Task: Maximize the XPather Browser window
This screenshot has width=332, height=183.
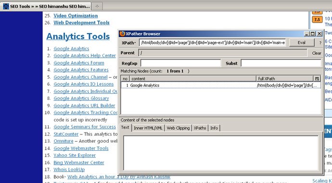Action: pyautogui.click(x=313, y=34)
